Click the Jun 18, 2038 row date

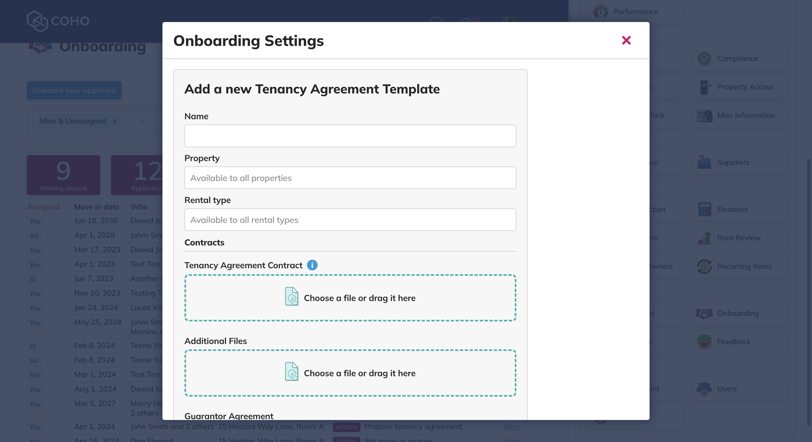(x=96, y=221)
